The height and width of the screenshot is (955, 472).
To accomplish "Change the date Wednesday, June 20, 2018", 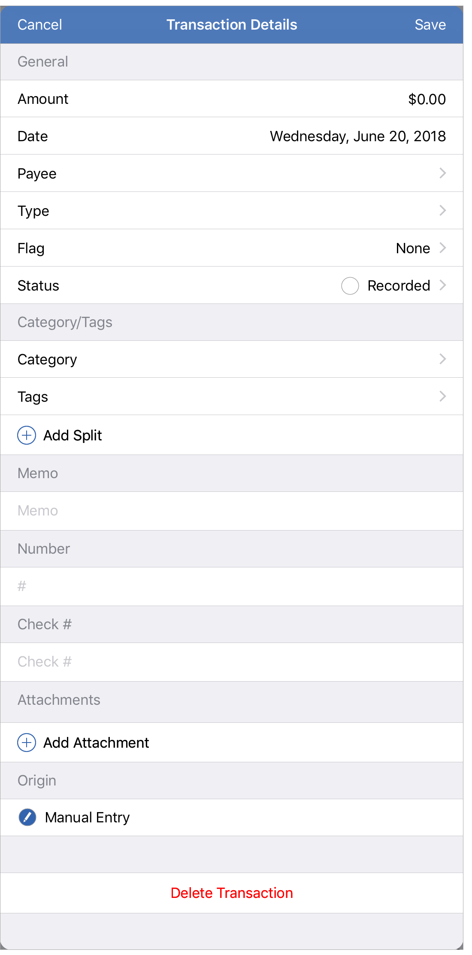I will coord(357,136).
